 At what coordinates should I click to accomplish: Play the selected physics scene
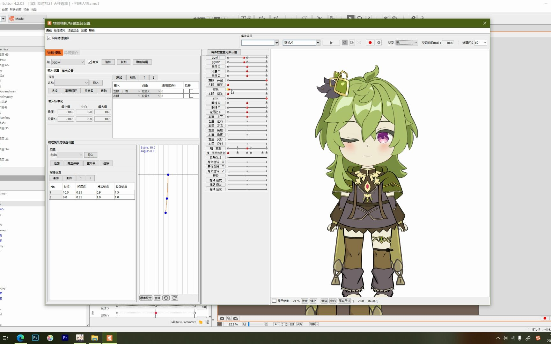[x=331, y=43]
